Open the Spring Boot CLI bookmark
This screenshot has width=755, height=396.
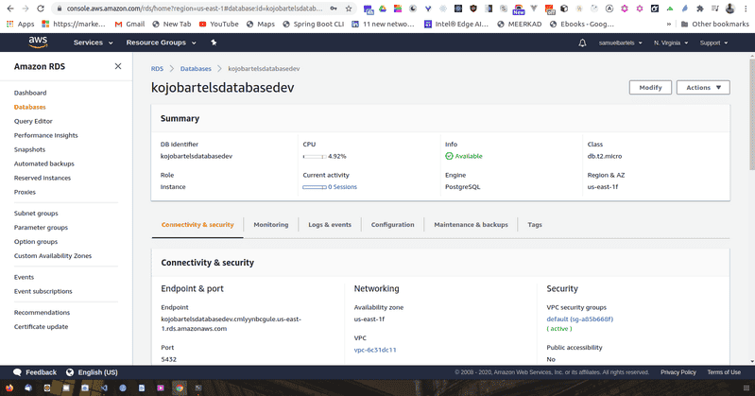[313, 24]
